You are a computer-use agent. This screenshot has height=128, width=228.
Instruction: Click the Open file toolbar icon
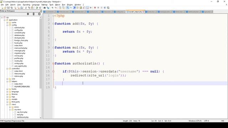[x=5, y=8]
